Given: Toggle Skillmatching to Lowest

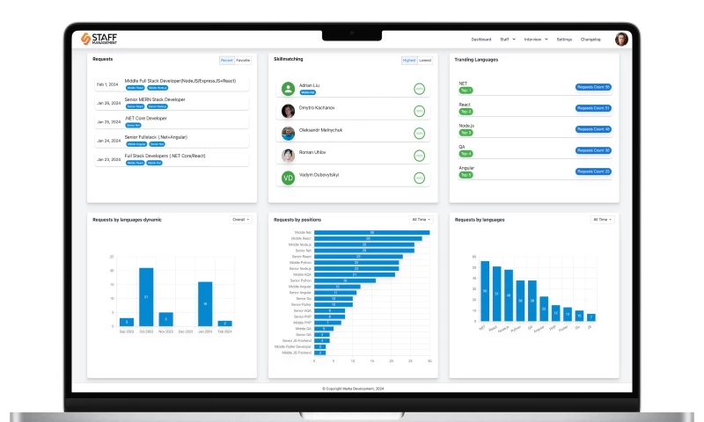Looking at the screenshot, I should (425, 60).
